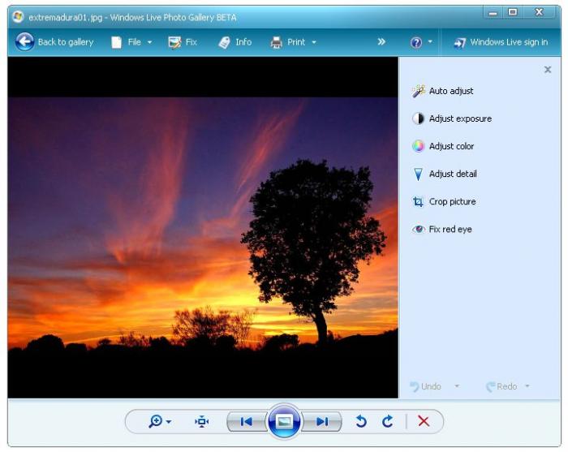Click the Undo button
Viewport: 568px width, 452px height.
426,386
